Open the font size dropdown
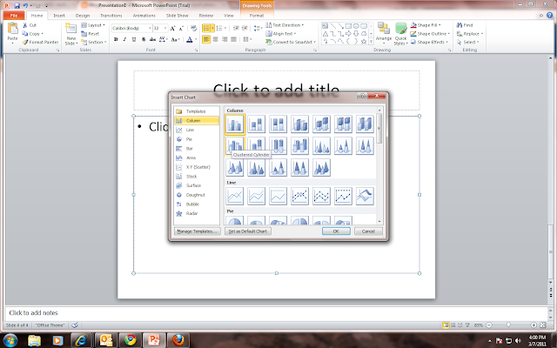557x348 pixels. [x=165, y=28]
